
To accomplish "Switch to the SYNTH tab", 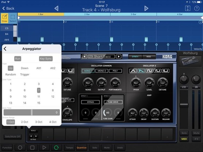I will point(135,56).
